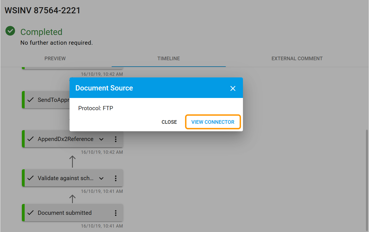Open the AppendDx2Reference options kebab menu
Image resolution: width=369 pixels, height=232 pixels.
tap(116, 139)
